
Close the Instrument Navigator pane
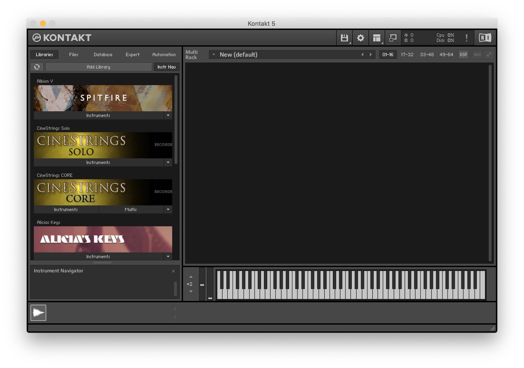[x=173, y=271]
